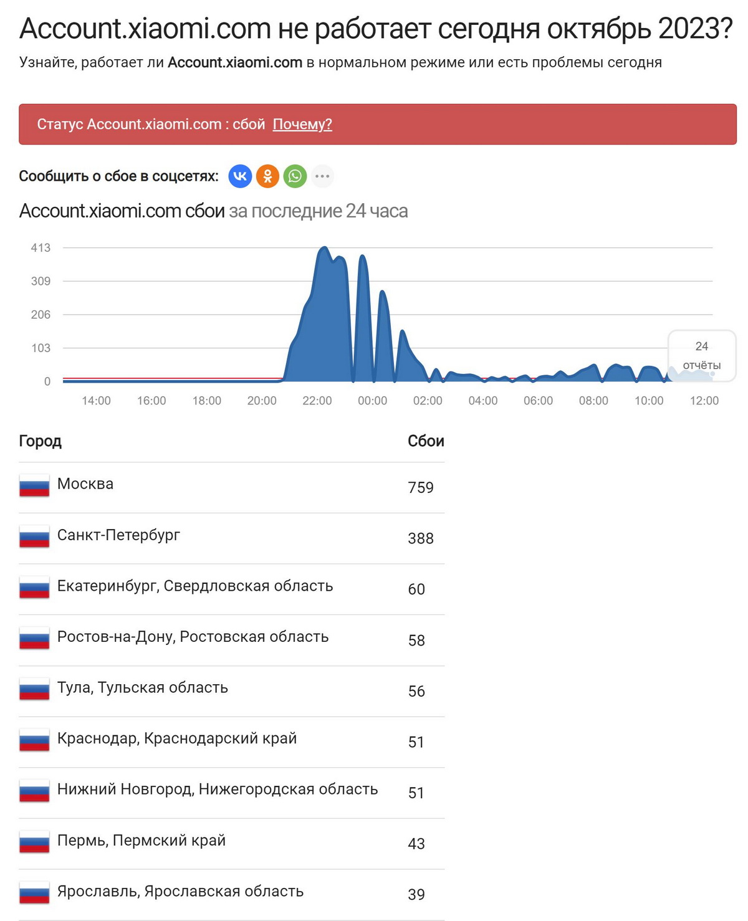
Task: Share outage report through WhatsApp icon
Action: 295,176
